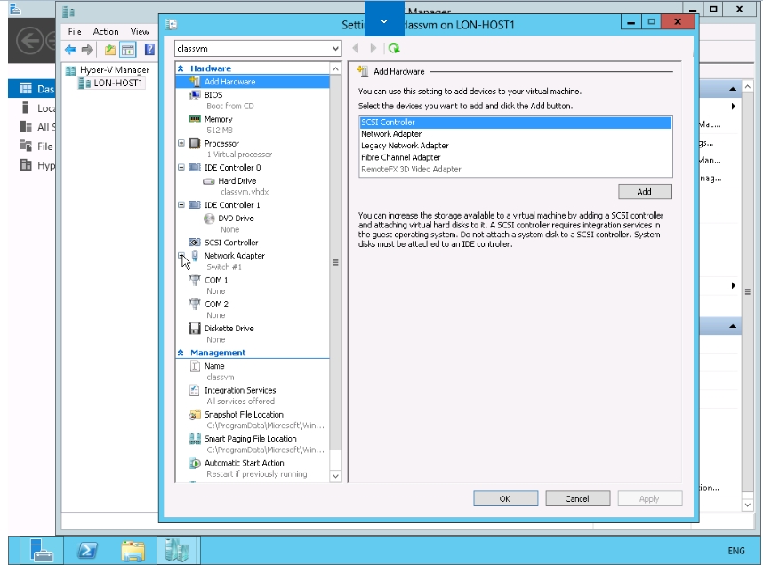Click the Hyper-V Manager taskbar icon
The image size is (763, 565).
point(177,551)
